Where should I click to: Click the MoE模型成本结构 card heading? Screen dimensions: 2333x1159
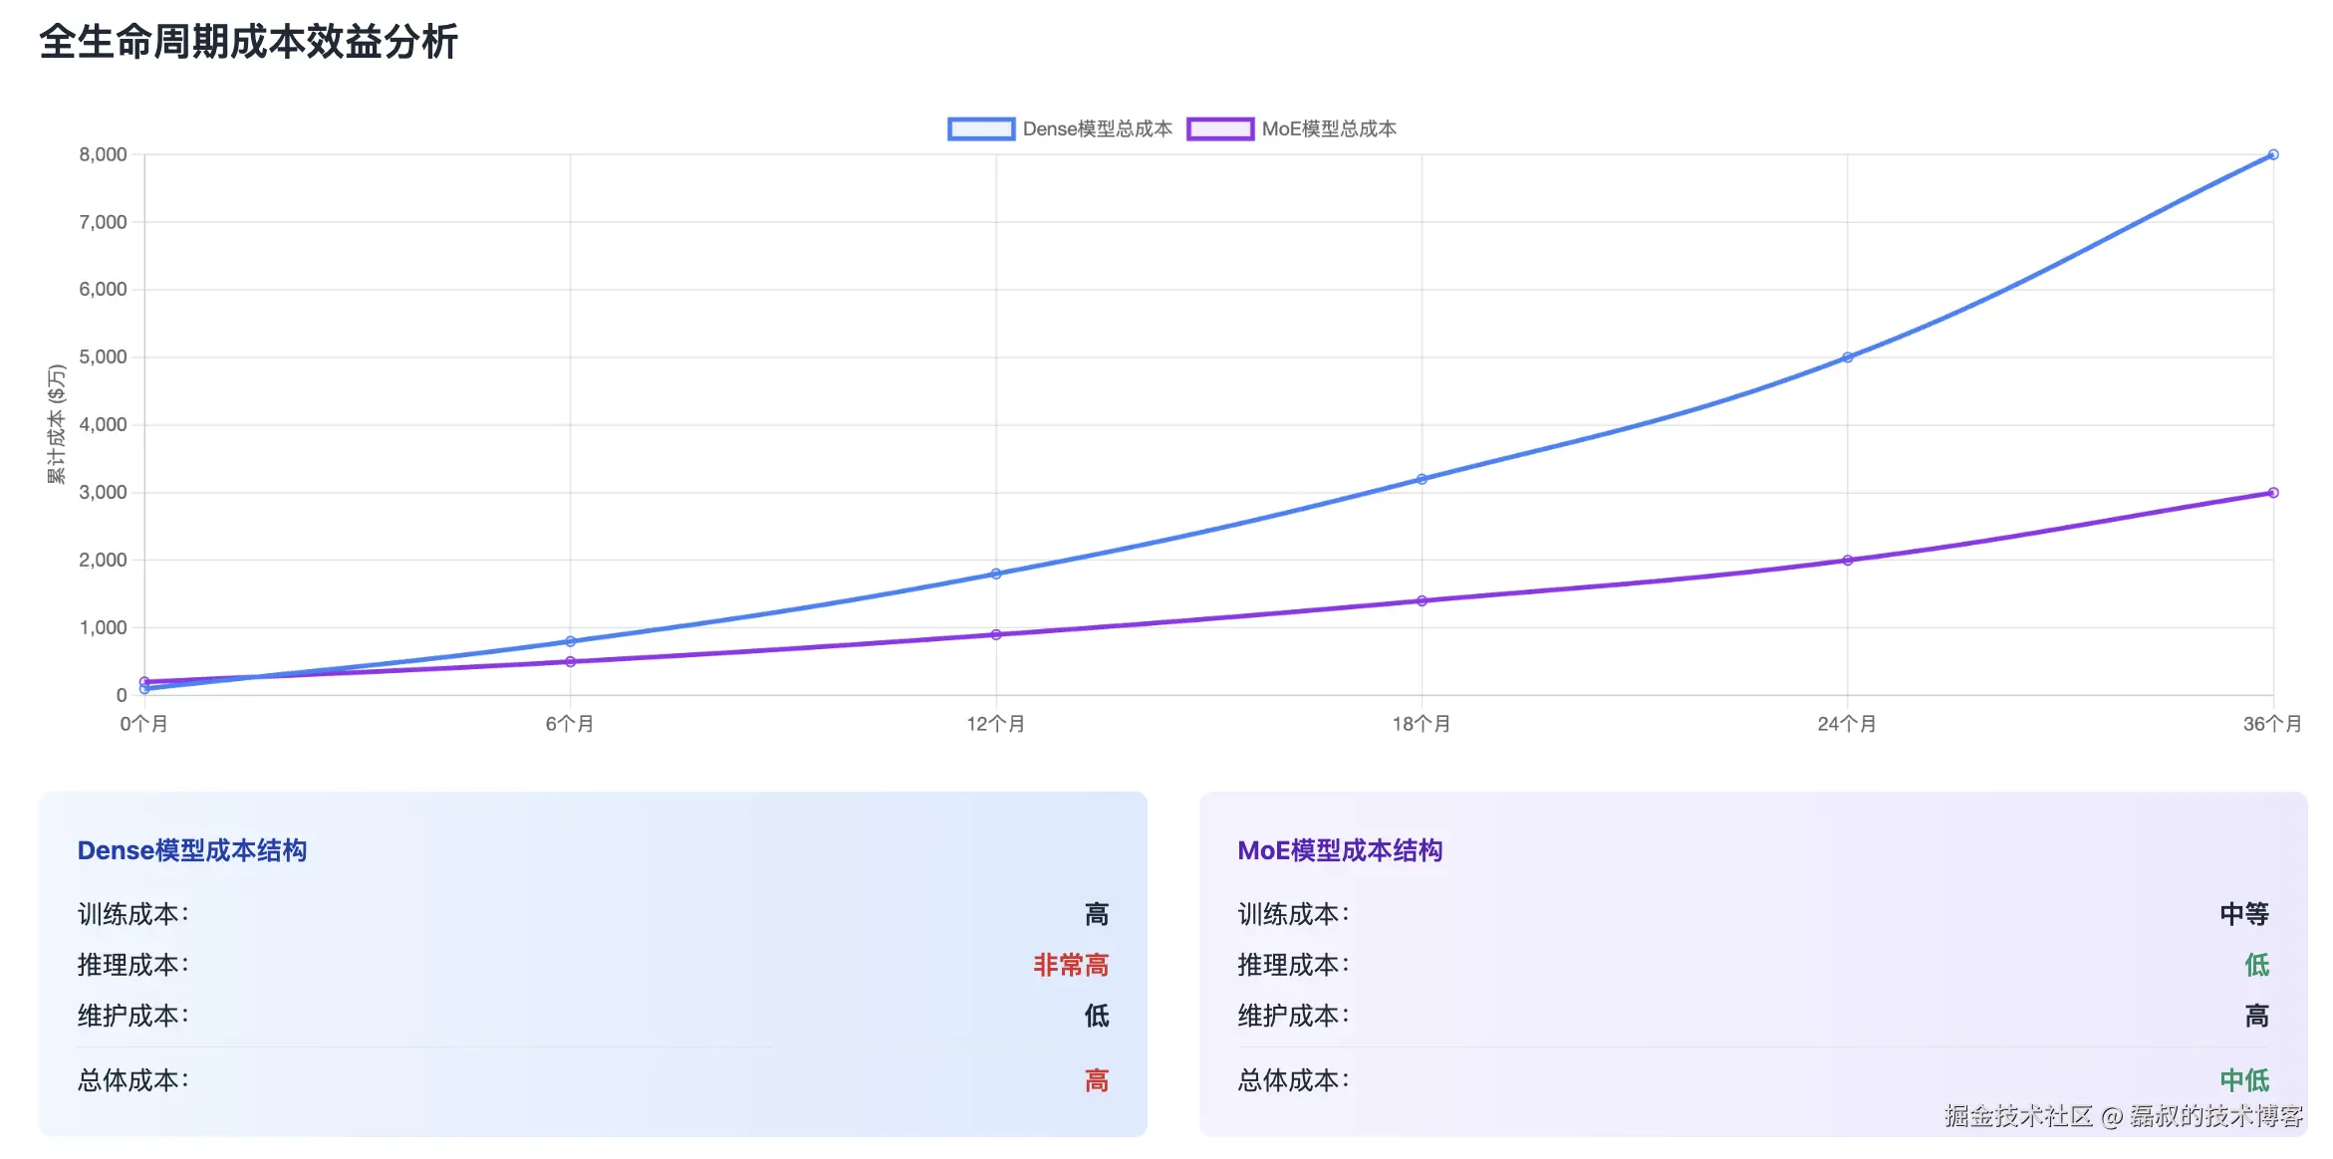coord(1340,850)
